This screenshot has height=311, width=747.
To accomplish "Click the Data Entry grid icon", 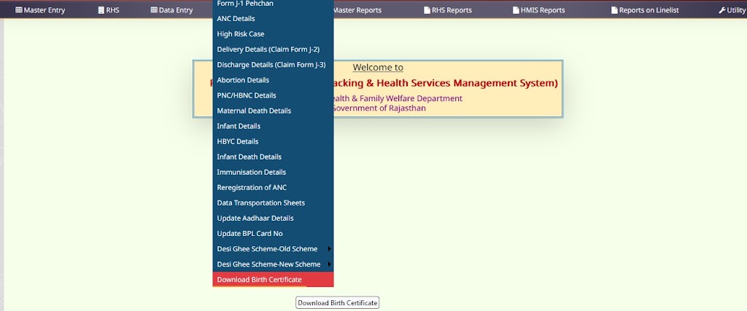I will (154, 10).
